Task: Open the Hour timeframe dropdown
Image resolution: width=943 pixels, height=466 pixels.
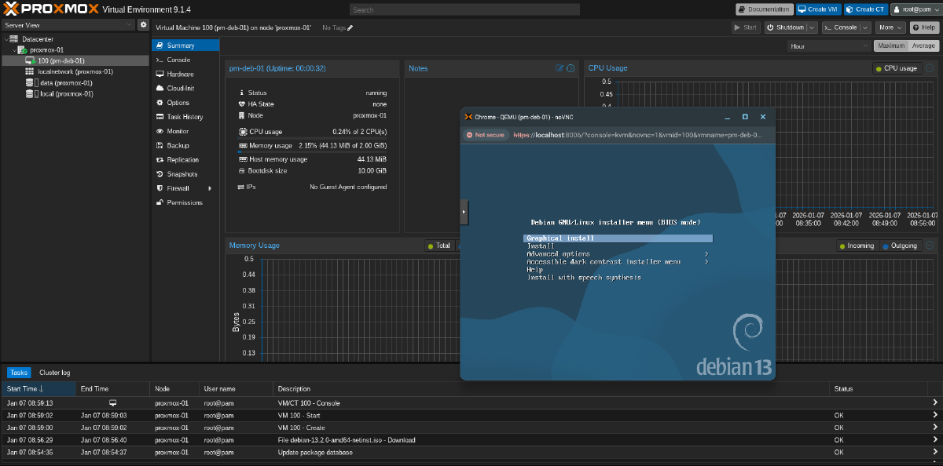Action: [x=827, y=46]
